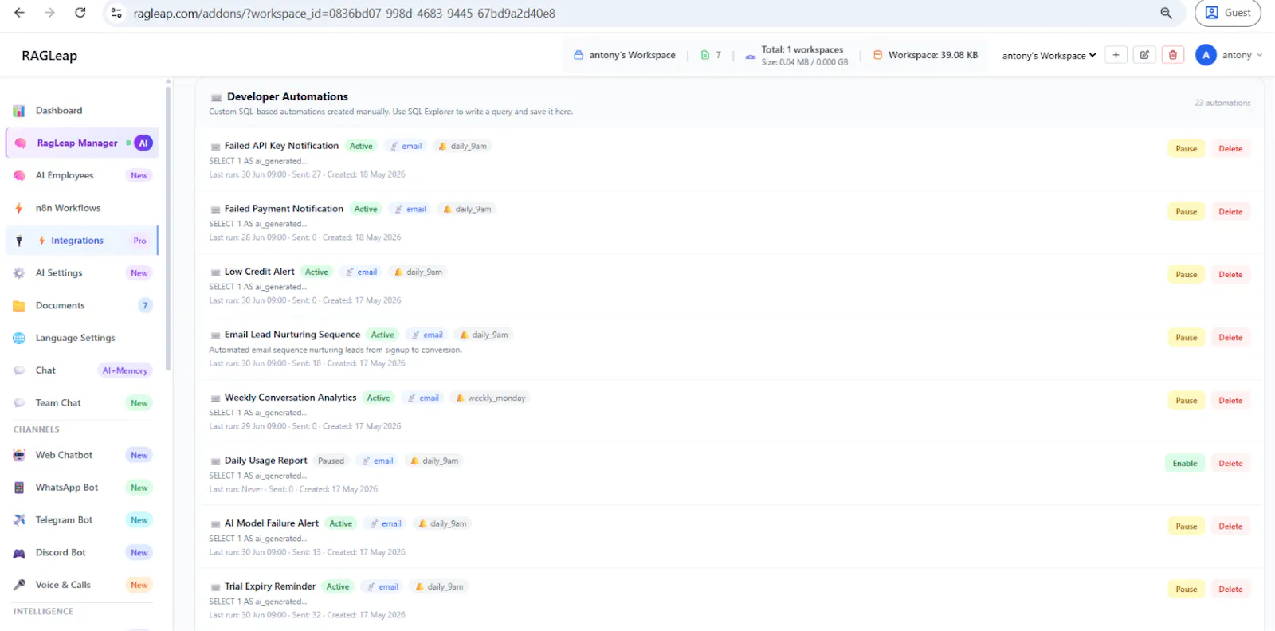Open the antony's Workspace dropdown
The width and height of the screenshot is (1275, 631).
click(x=1049, y=55)
